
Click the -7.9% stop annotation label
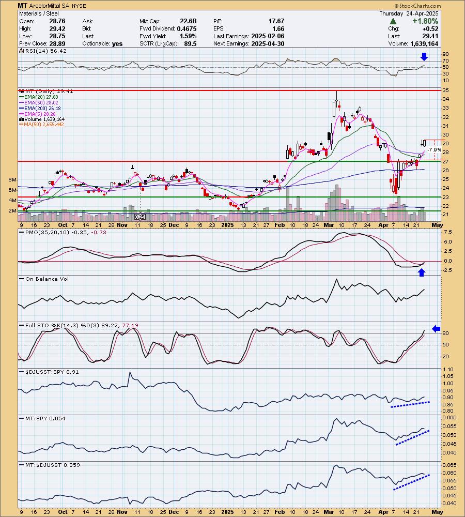[x=436, y=150]
